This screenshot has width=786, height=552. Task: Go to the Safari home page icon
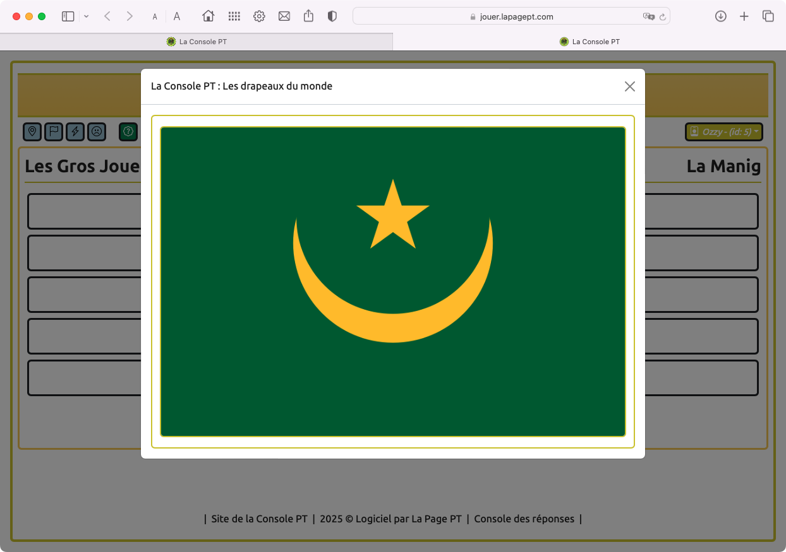(208, 16)
